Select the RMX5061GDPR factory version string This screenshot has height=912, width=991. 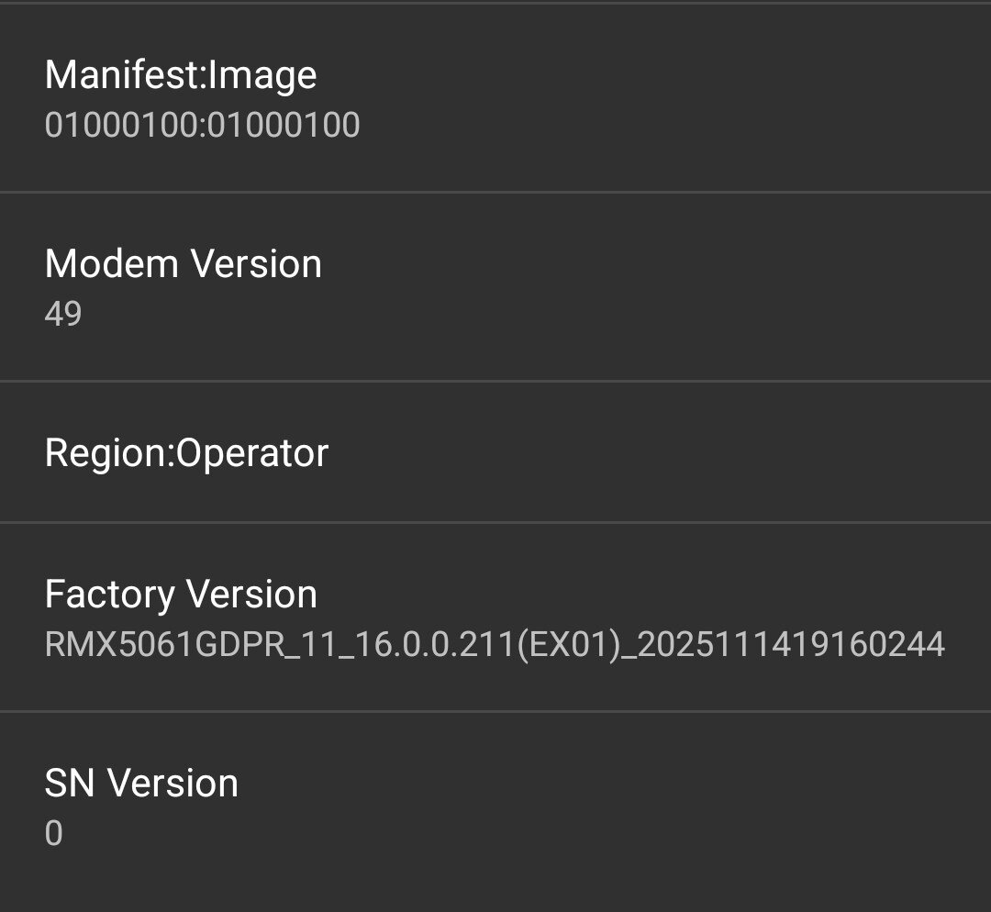[x=495, y=644]
